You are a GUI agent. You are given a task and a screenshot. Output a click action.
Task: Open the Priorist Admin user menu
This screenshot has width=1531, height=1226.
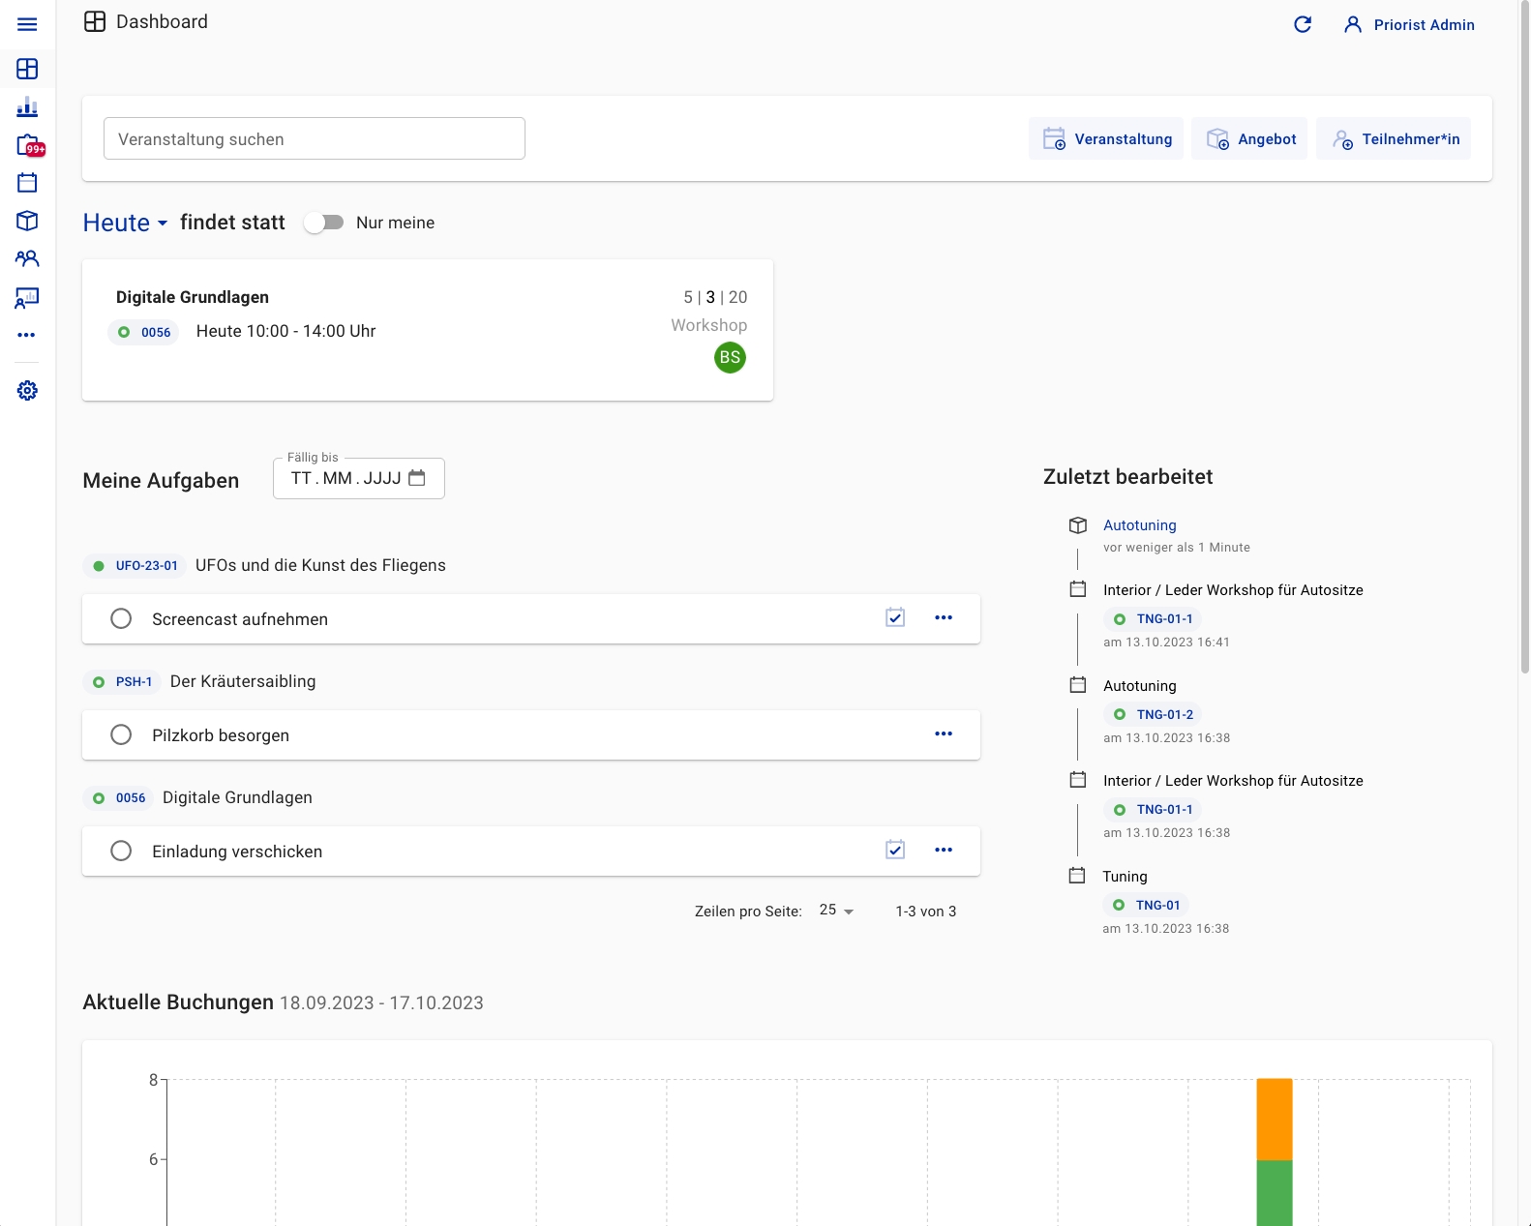click(x=1409, y=24)
